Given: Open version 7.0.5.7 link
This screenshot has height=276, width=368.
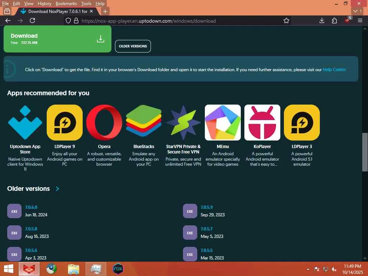Looking at the screenshot, I should pos(207,229).
